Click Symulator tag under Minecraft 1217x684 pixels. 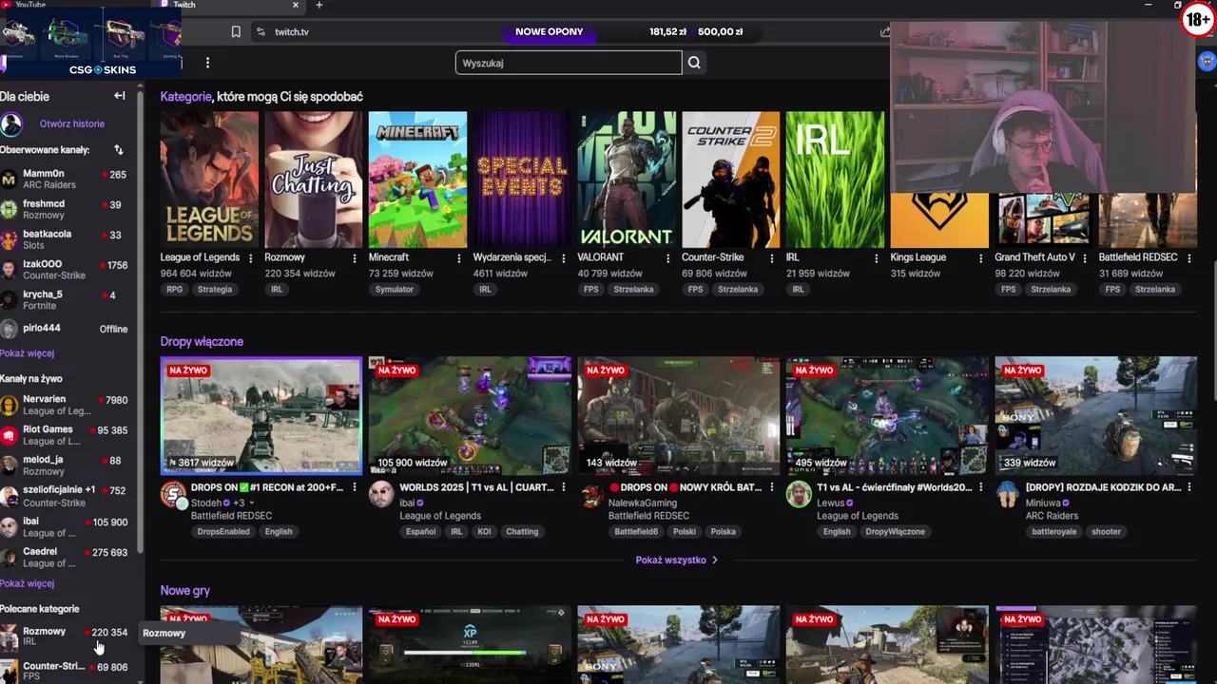394,290
